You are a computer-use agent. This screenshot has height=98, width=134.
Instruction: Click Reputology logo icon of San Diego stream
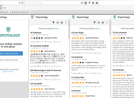pos(73,17)
